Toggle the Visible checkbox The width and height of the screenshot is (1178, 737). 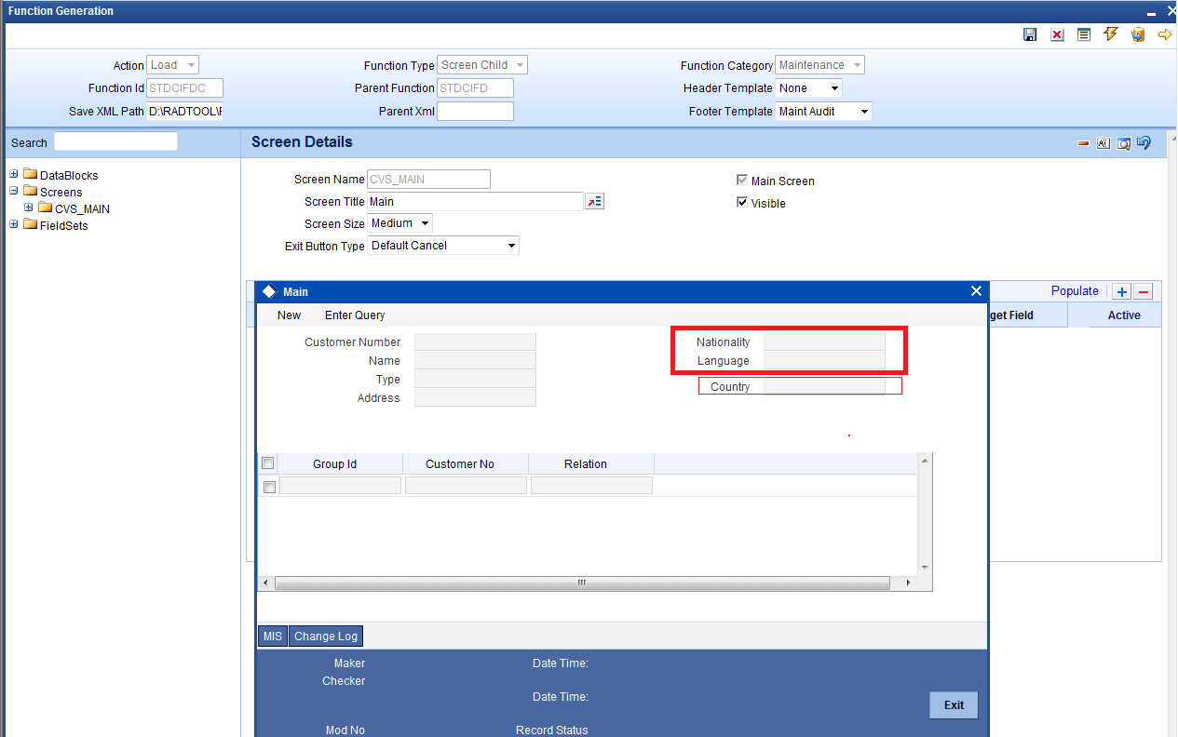tap(742, 202)
